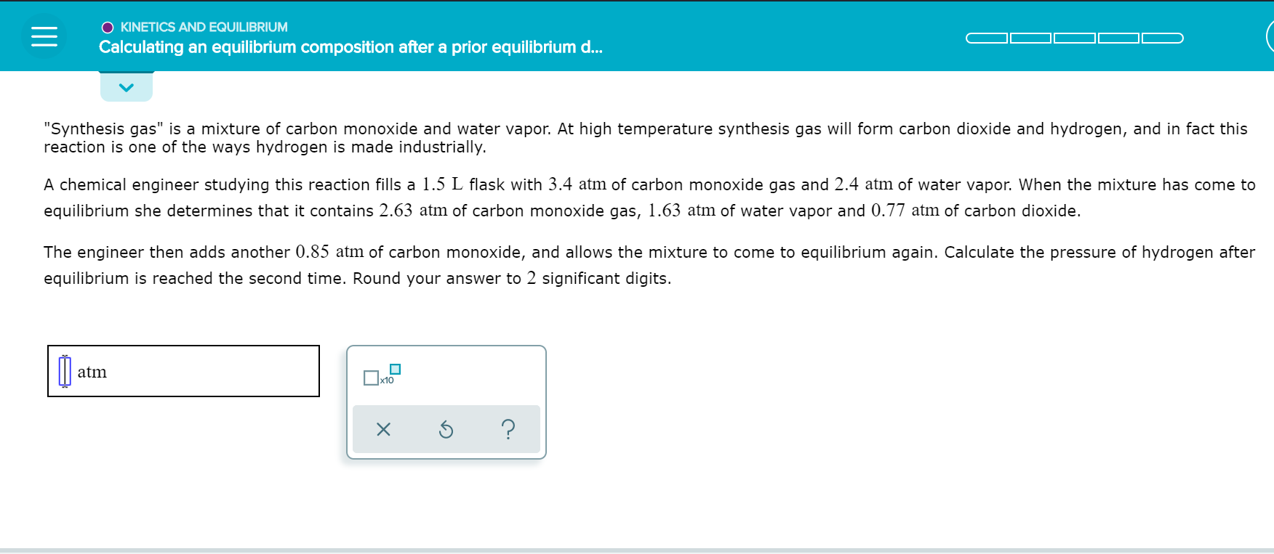
Task: Check the base-number box beside x10
Action: click(x=370, y=379)
